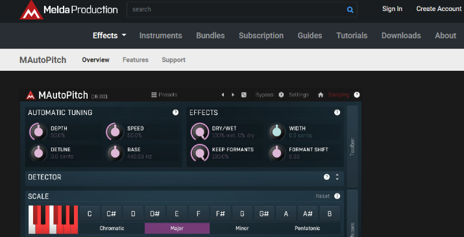Adjust the Keep Formants knob
The width and height of the screenshot is (464, 237).
click(200, 153)
